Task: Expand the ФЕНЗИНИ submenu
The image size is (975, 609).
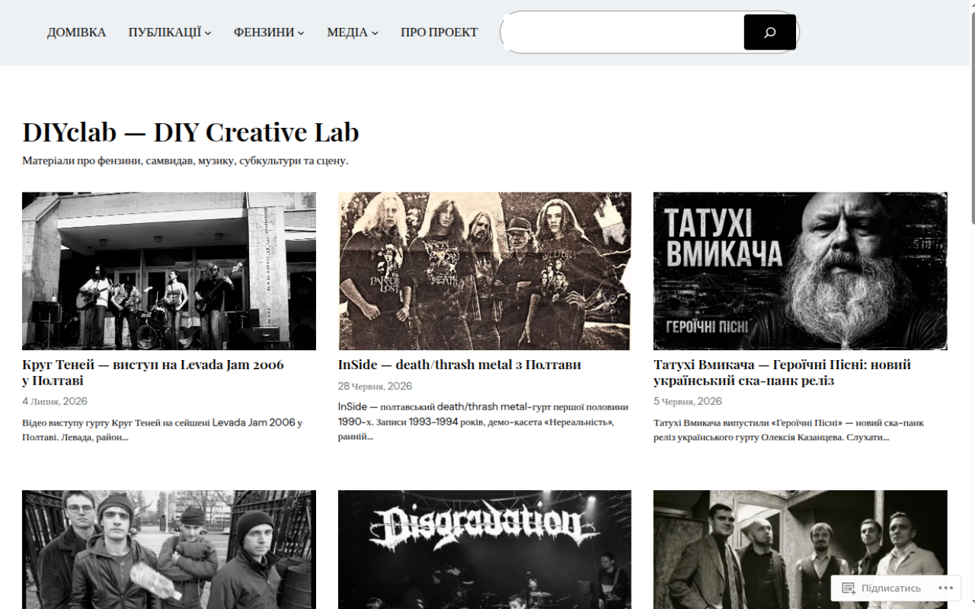Action: (x=301, y=33)
